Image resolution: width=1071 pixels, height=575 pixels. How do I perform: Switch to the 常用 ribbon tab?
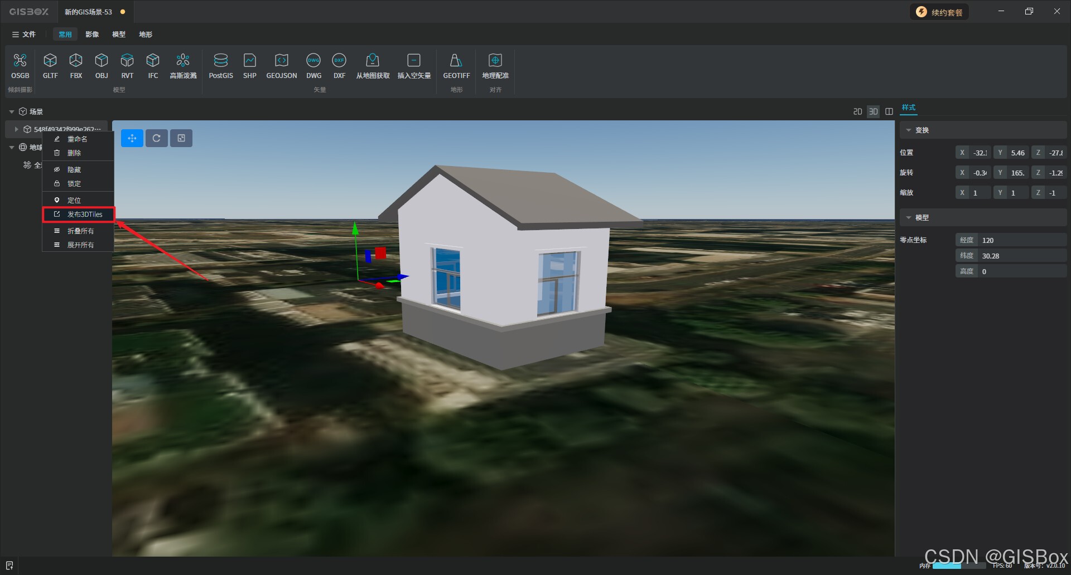65,35
